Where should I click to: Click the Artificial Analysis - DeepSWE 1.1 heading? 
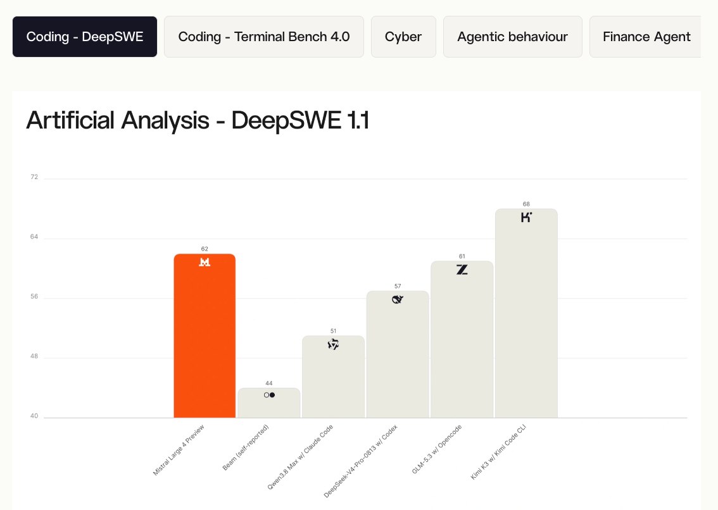point(198,120)
